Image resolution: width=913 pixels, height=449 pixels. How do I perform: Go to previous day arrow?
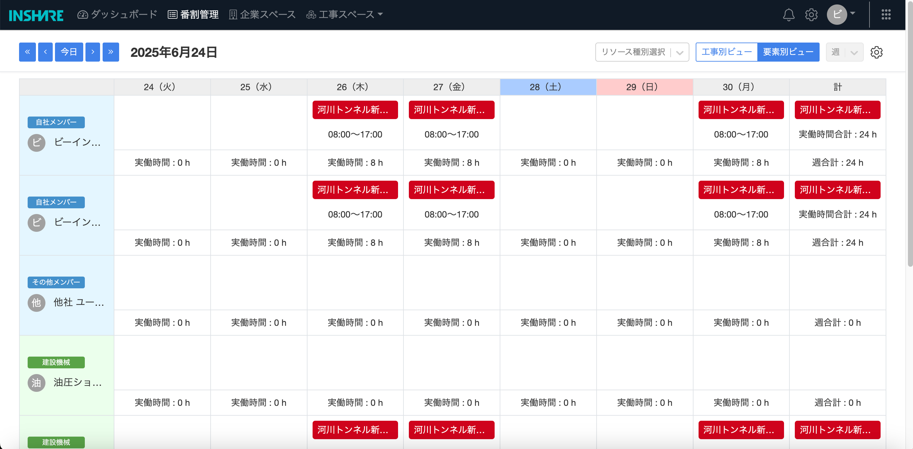[45, 52]
